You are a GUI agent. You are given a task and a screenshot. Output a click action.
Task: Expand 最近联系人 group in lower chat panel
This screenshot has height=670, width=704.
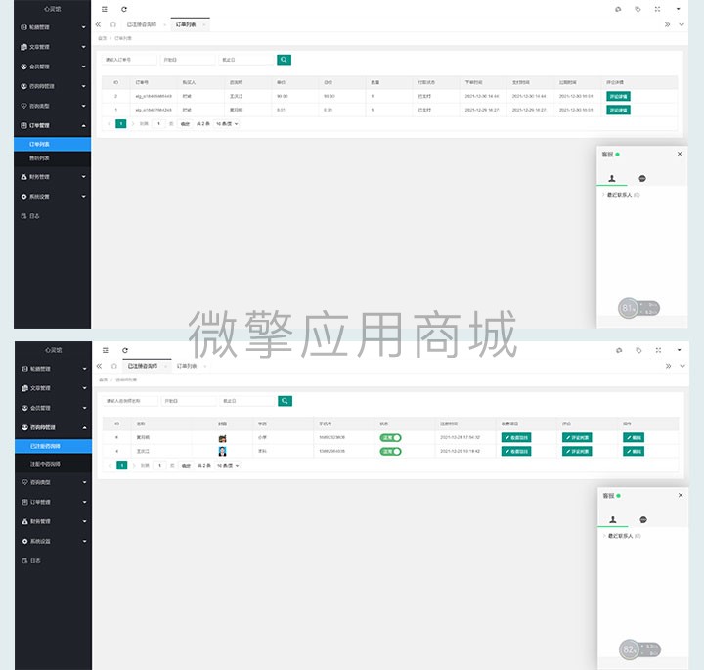pos(622,536)
